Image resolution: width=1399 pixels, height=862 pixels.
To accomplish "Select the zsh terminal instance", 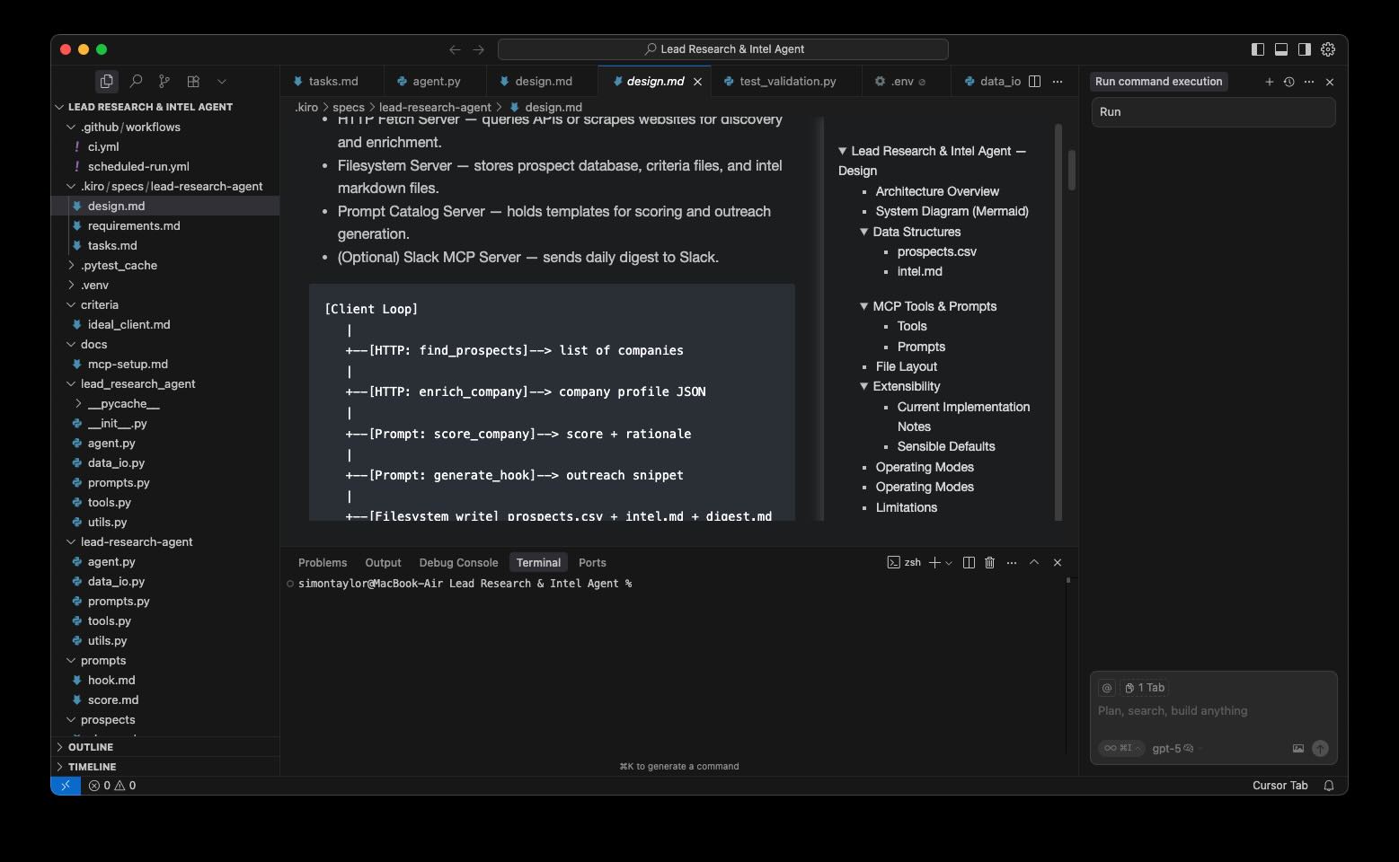I will pos(904,562).
